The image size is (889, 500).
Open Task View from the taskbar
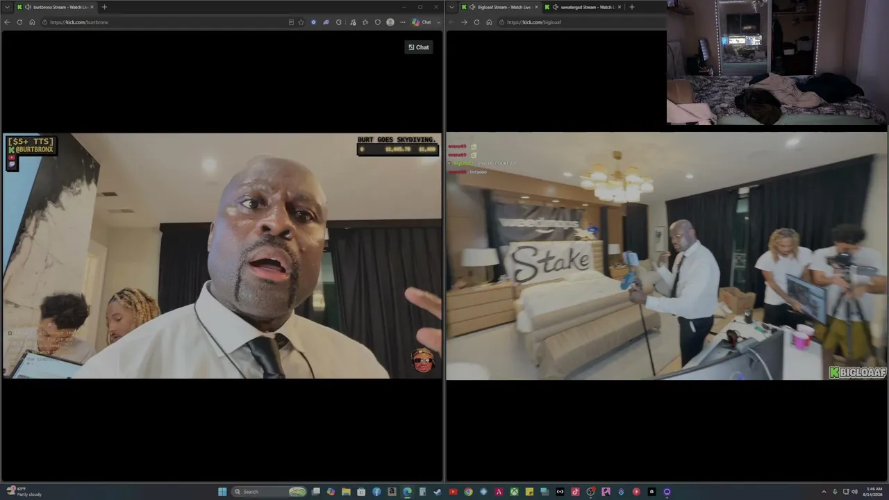[x=315, y=492]
